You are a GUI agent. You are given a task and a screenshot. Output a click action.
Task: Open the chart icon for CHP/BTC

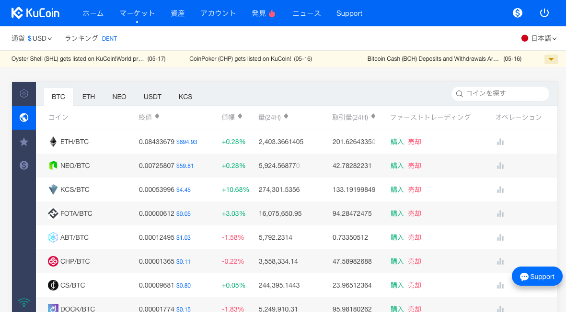pyautogui.click(x=500, y=262)
